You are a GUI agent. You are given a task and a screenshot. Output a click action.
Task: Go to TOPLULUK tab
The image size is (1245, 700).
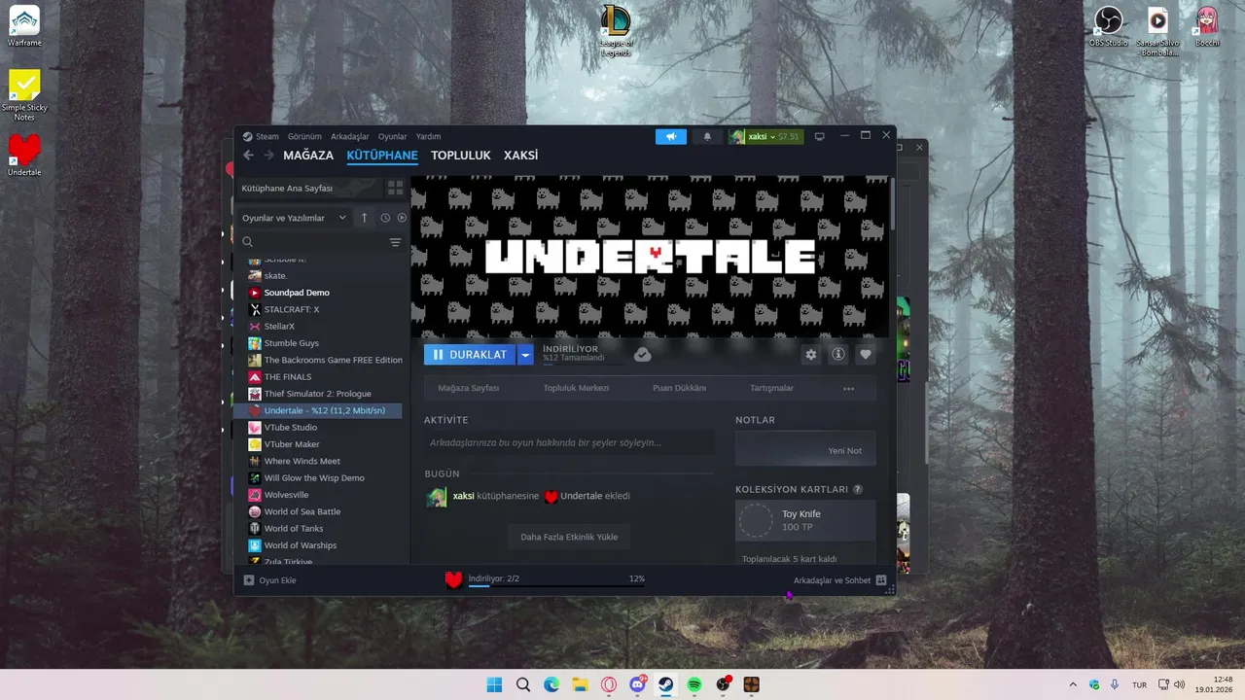click(x=461, y=156)
